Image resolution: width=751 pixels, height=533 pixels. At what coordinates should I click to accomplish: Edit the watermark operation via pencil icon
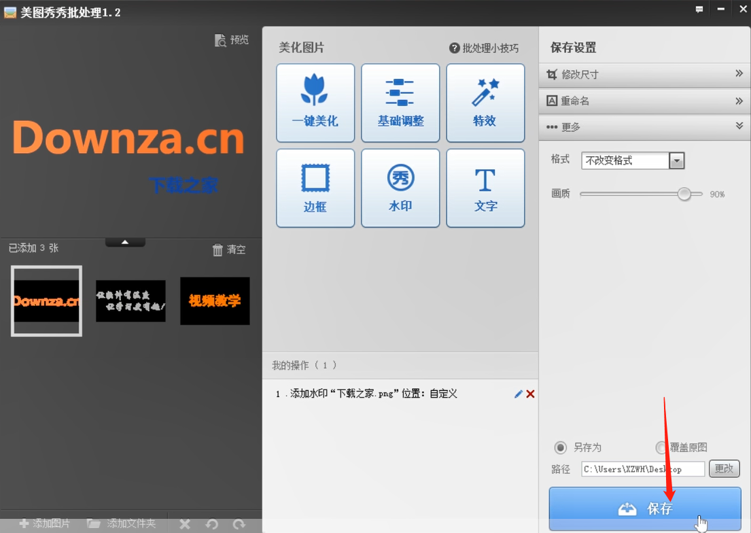coord(517,394)
